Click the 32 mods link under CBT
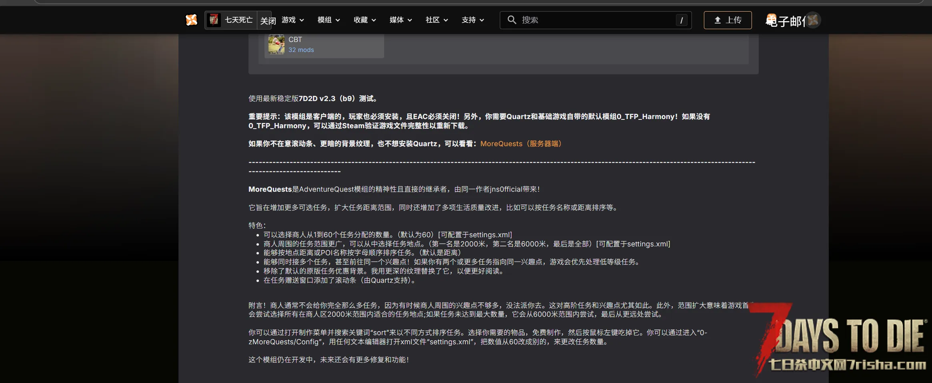 301,50
